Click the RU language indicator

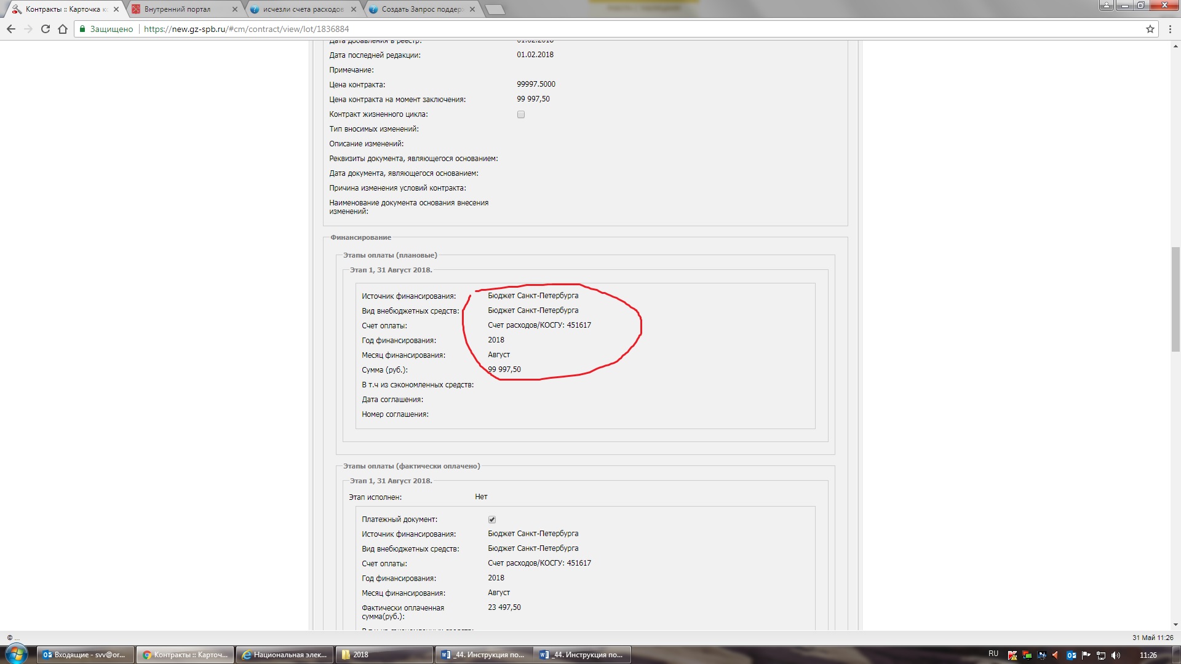pos(993,654)
